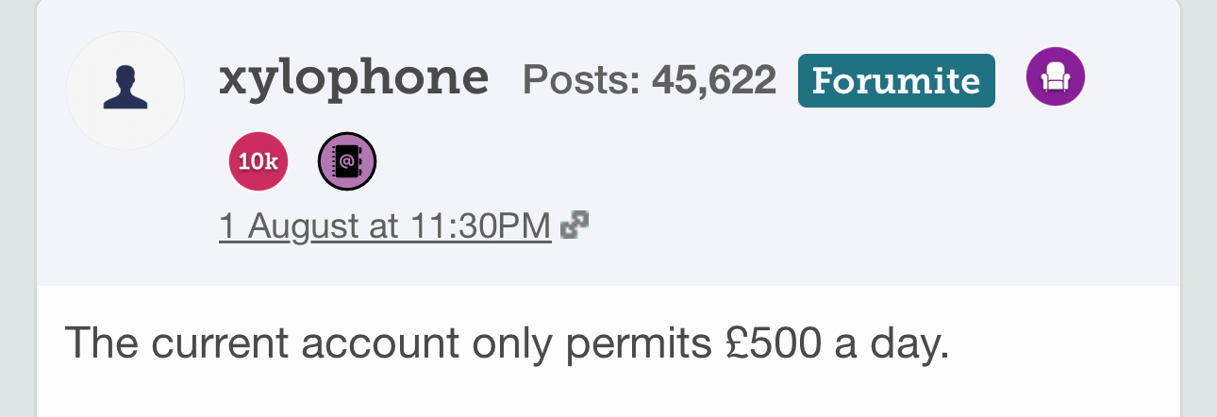This screenshot has height=417, width=1217.
Task: Open the address book badge icon
Action: pos(347,161)
